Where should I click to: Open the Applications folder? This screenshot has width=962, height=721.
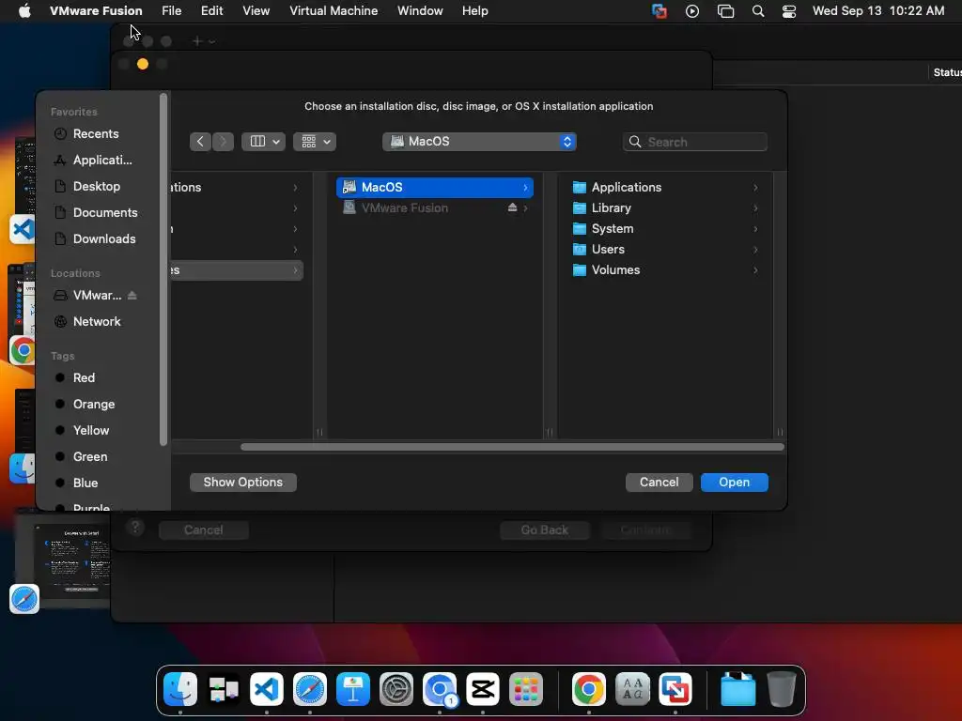(x=666, y=188)
